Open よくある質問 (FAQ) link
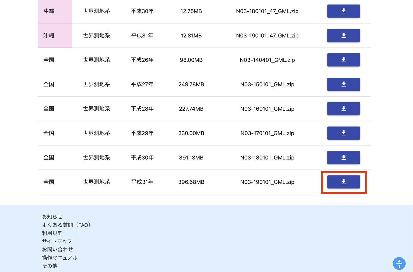The height and width of the screenshot is (272, 413). coord(66,225)
